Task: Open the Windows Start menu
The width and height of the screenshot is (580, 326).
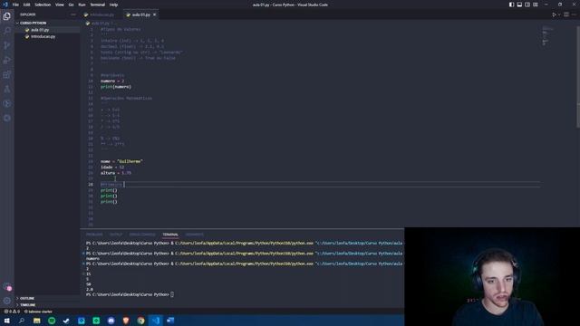Action: [6, 321]
